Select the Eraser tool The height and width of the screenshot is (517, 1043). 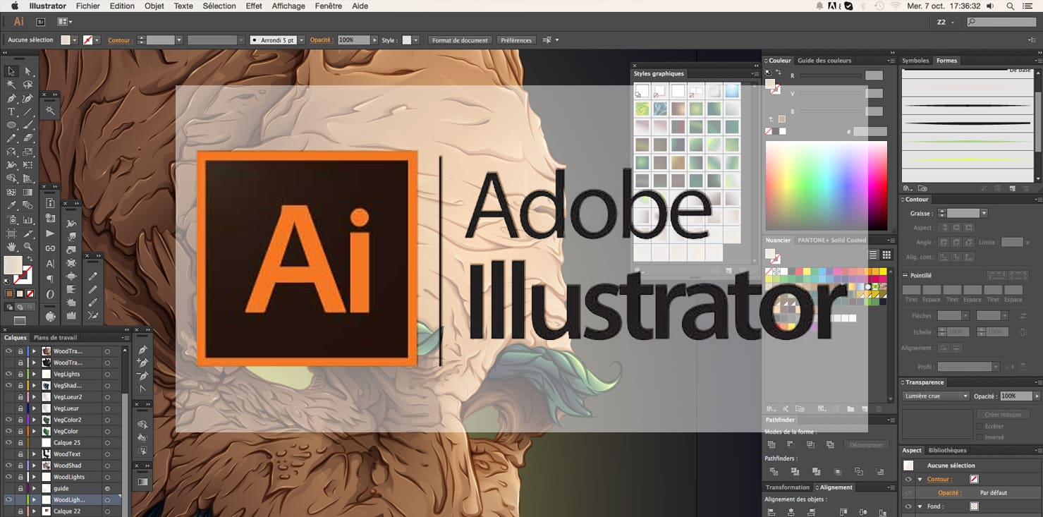28,139
